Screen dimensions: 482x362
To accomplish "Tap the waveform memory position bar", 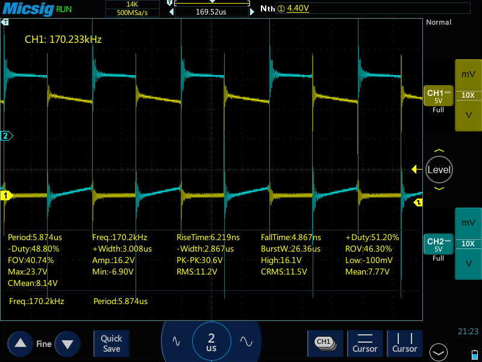I will coord(212,4).
